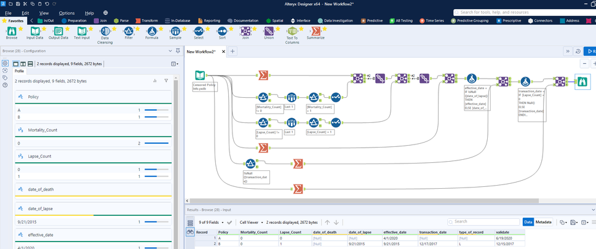596x249 pixels.
Task: Click the chart icon in Profile panel
Action: [155, 81]
